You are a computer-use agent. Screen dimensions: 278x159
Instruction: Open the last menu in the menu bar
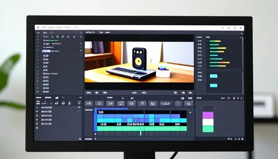point(76,27)
